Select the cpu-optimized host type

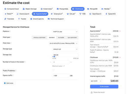coord(72,37)
